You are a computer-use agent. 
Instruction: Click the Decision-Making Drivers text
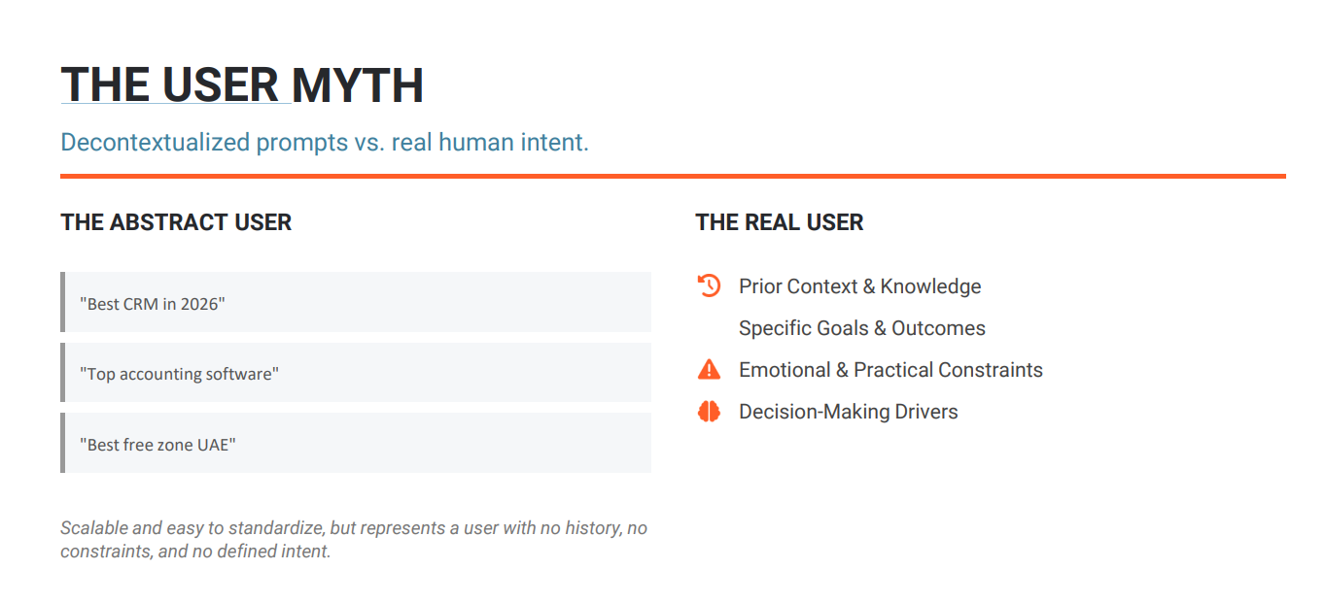[848, 412]
